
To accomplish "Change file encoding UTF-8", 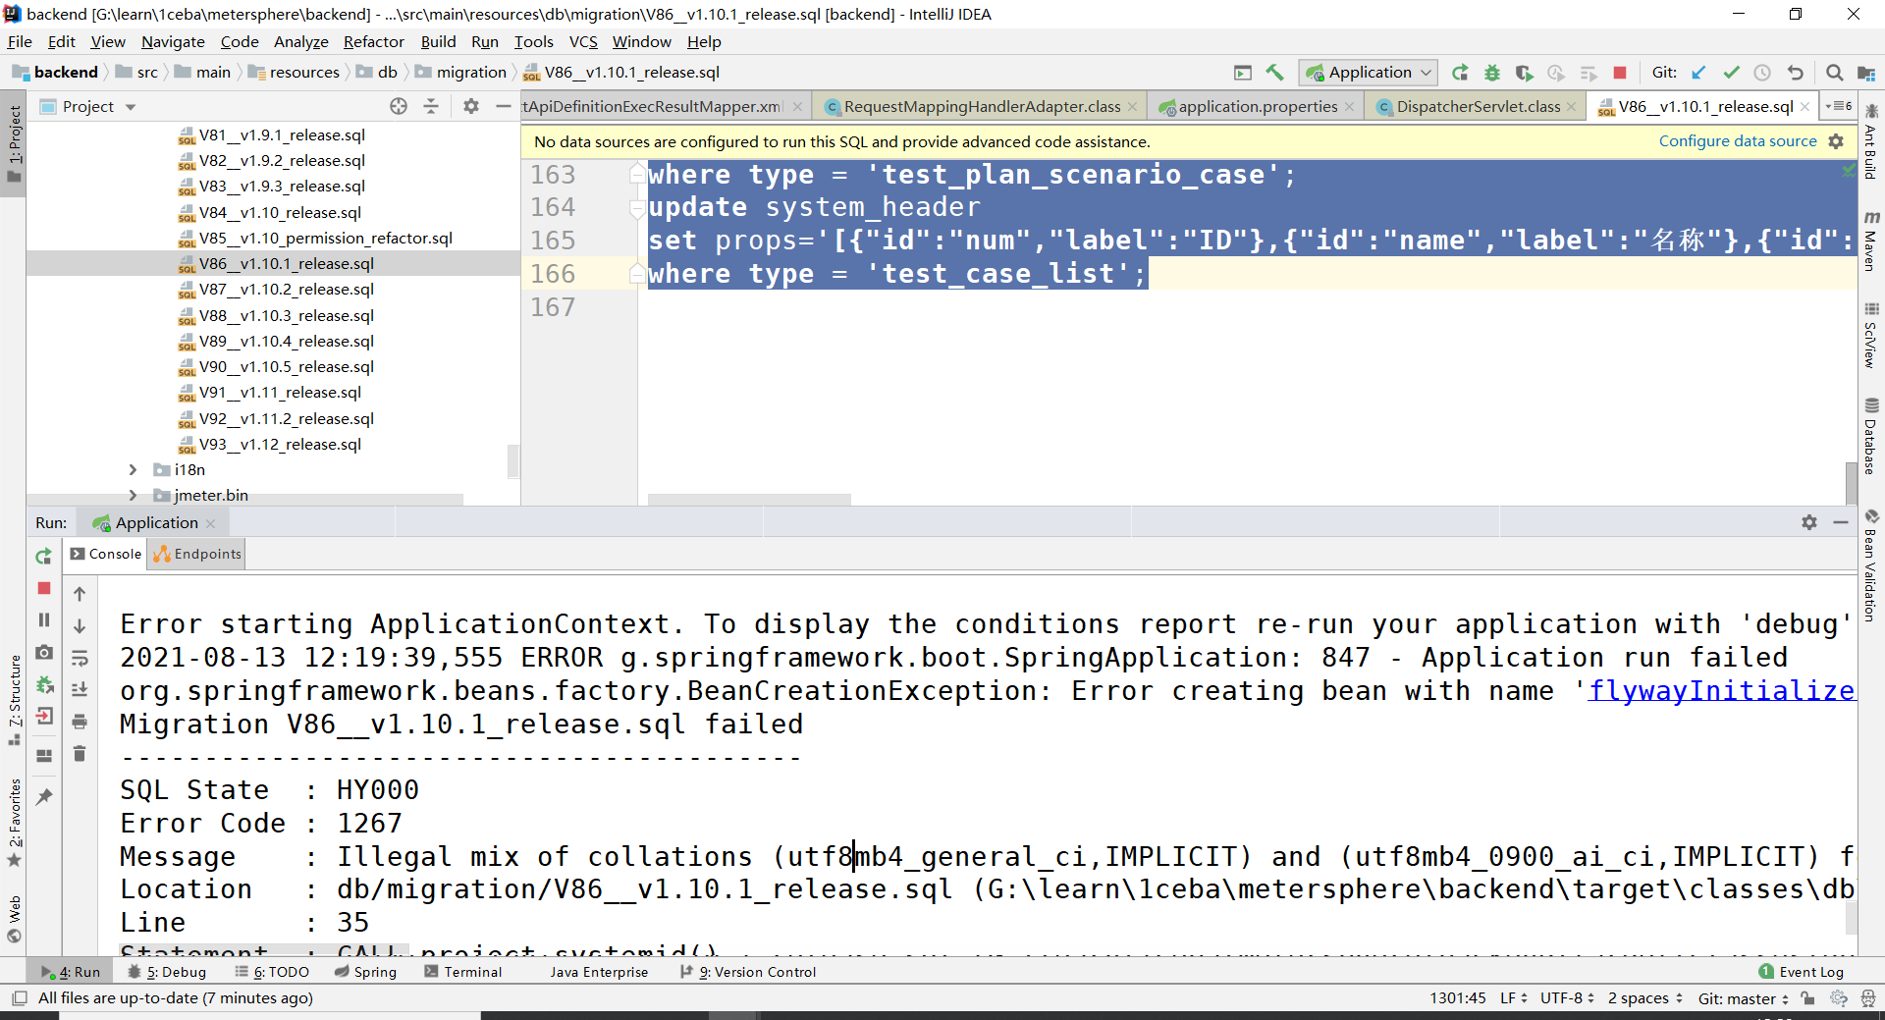I will (1567, 997).
